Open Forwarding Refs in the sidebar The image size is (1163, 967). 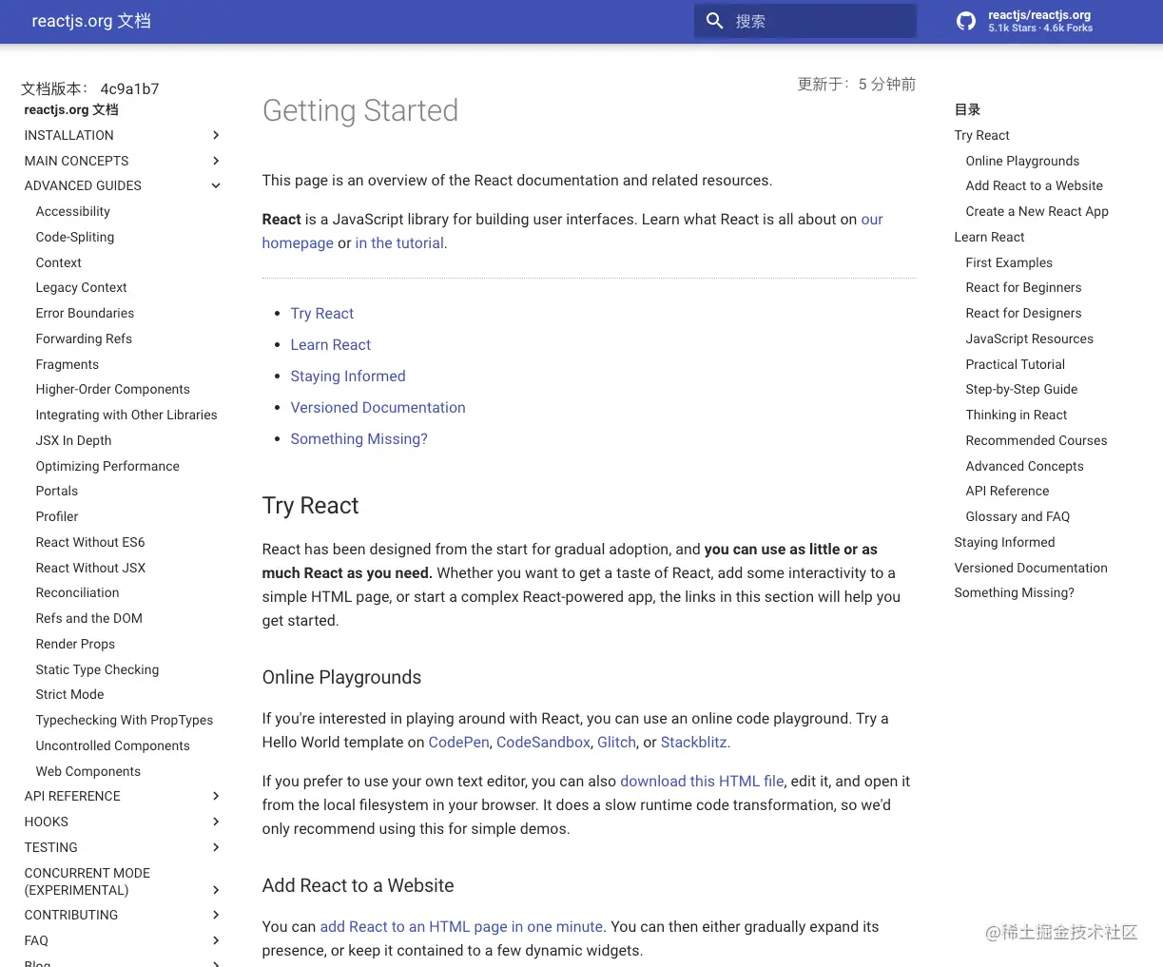(84, 338)
